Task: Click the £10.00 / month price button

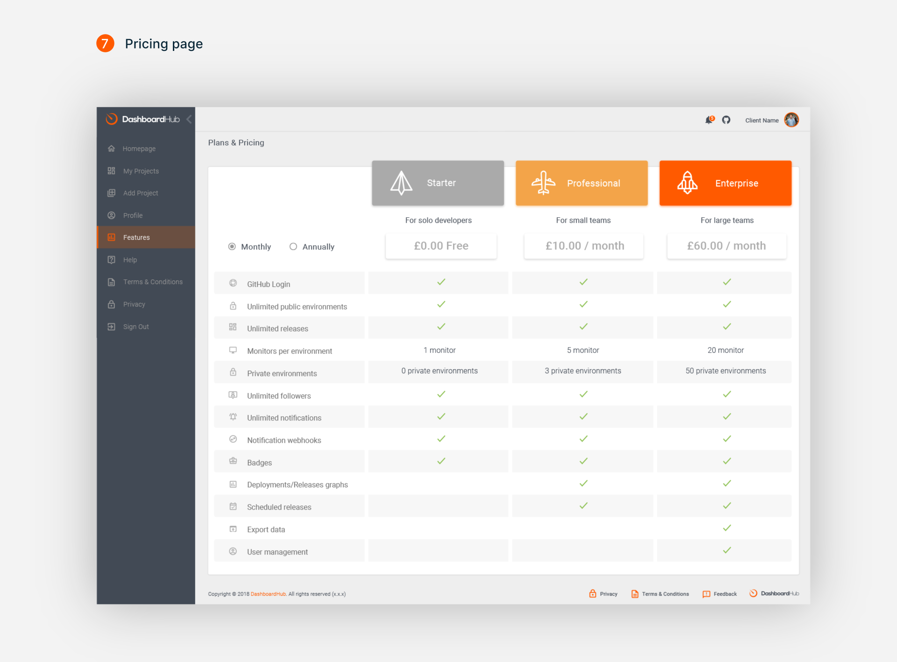Action: click(584, 246)
